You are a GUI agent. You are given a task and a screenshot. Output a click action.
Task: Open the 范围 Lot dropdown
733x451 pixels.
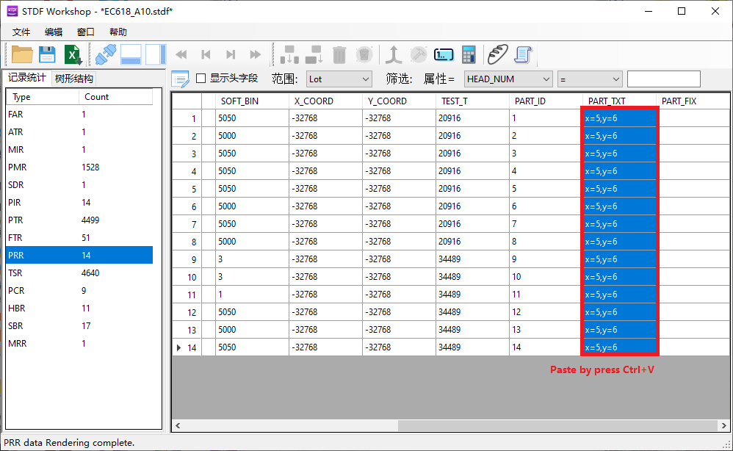pyautogui.click(x=339, y=79)
